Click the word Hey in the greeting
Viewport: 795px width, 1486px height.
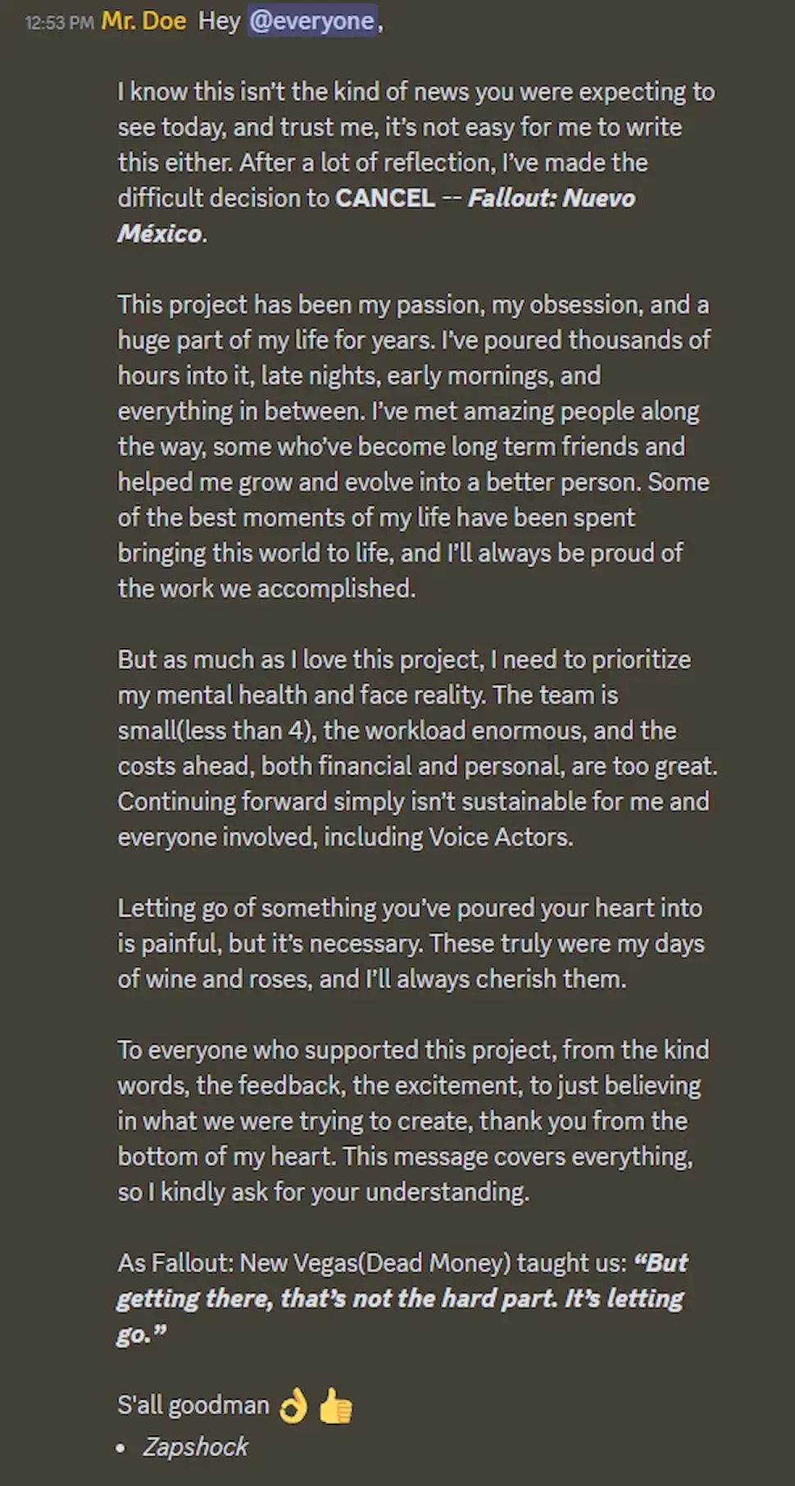[x=219, y=21]
